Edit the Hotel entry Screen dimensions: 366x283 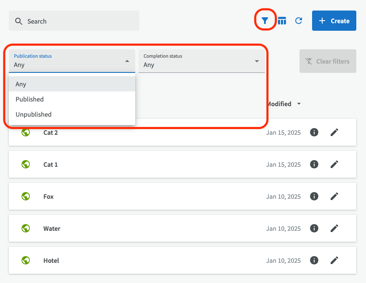click(x=334, y=260)
